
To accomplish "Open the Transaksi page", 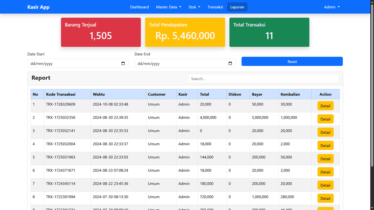I will coord(215,7).
